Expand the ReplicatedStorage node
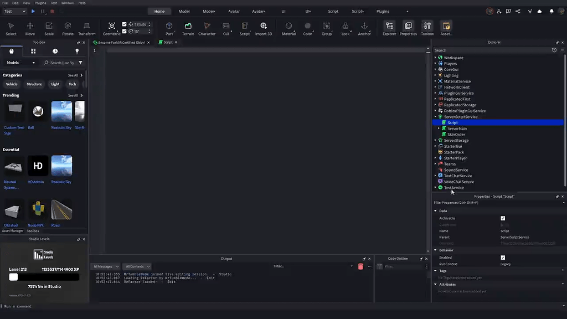This screenshot has width=567, height=319. click(435, 105)
